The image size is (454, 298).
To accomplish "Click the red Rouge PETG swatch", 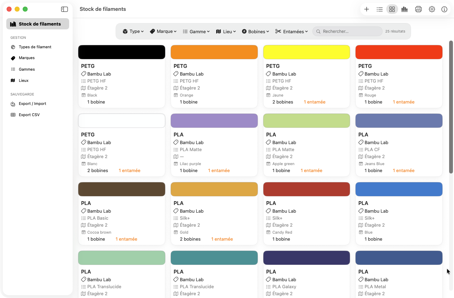I will [399, 52].
